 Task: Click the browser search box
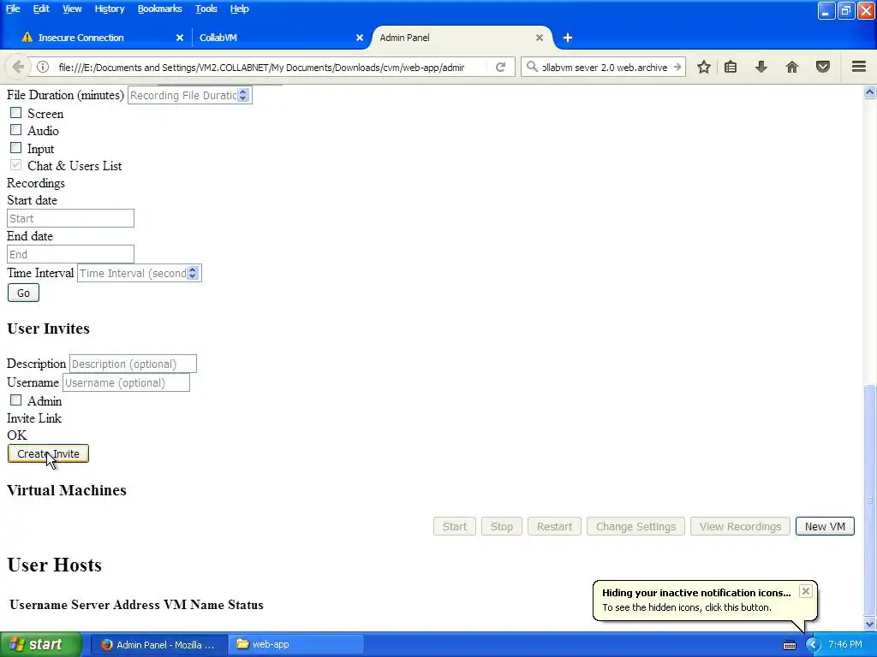click(604, 67)
